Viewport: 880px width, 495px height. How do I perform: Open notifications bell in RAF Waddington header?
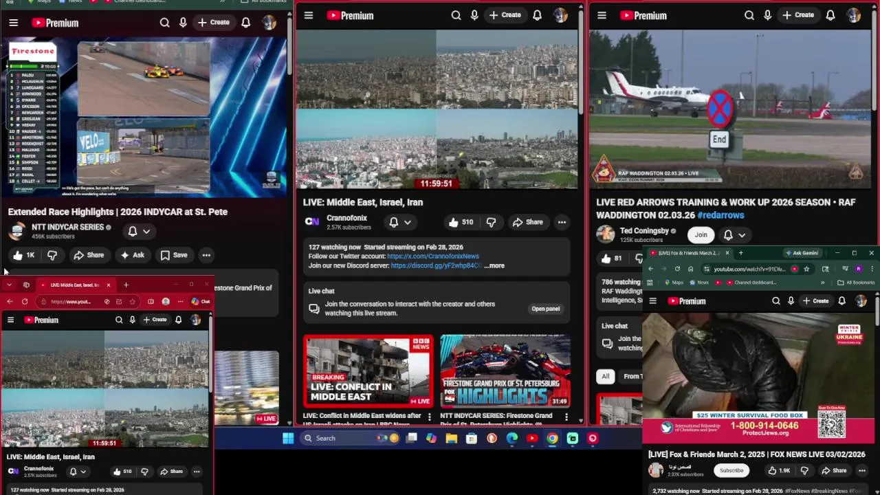tap(830, 15)
